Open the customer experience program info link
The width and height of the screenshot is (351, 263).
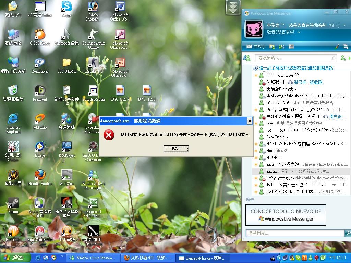(x=295, y=68)
